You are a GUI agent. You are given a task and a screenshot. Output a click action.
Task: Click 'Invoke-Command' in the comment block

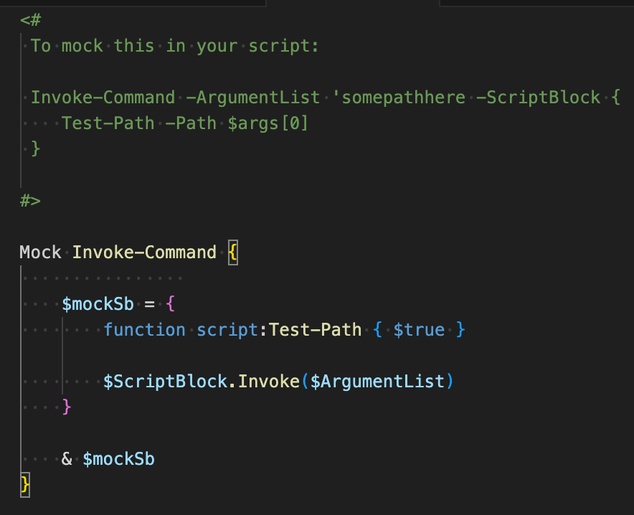(x=103, y=98)
